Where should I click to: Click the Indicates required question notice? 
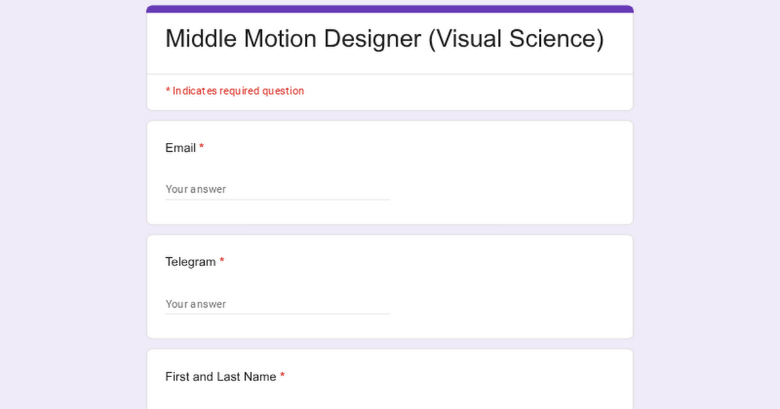pos(235,91)
